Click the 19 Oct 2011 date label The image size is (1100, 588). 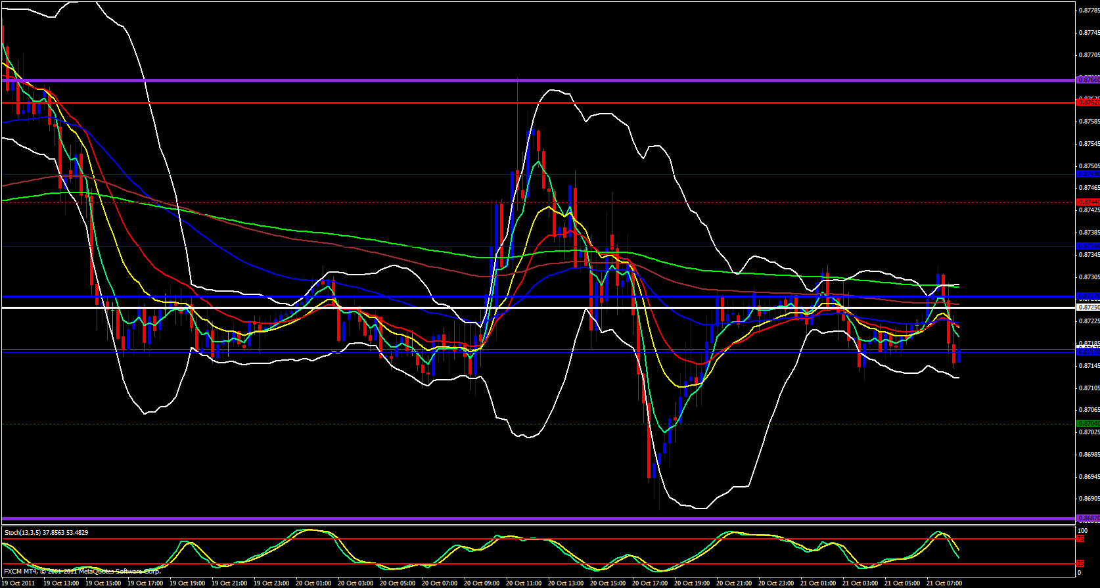[19, 583]
